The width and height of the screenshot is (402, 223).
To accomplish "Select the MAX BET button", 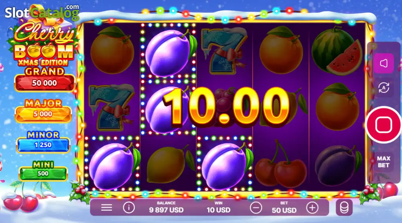I will coord(384,162).
